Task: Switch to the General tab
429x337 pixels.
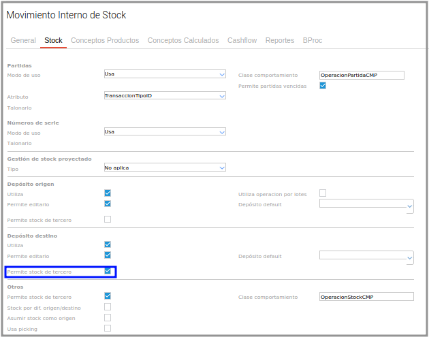Action: tap(23, 41)
